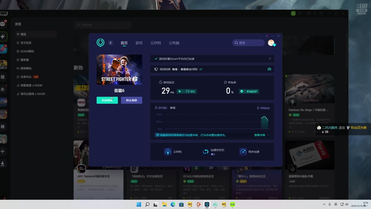This screenshot has width=371, height=209.
Task: Select KOOK discover sparkle icon
Action: 3,37
